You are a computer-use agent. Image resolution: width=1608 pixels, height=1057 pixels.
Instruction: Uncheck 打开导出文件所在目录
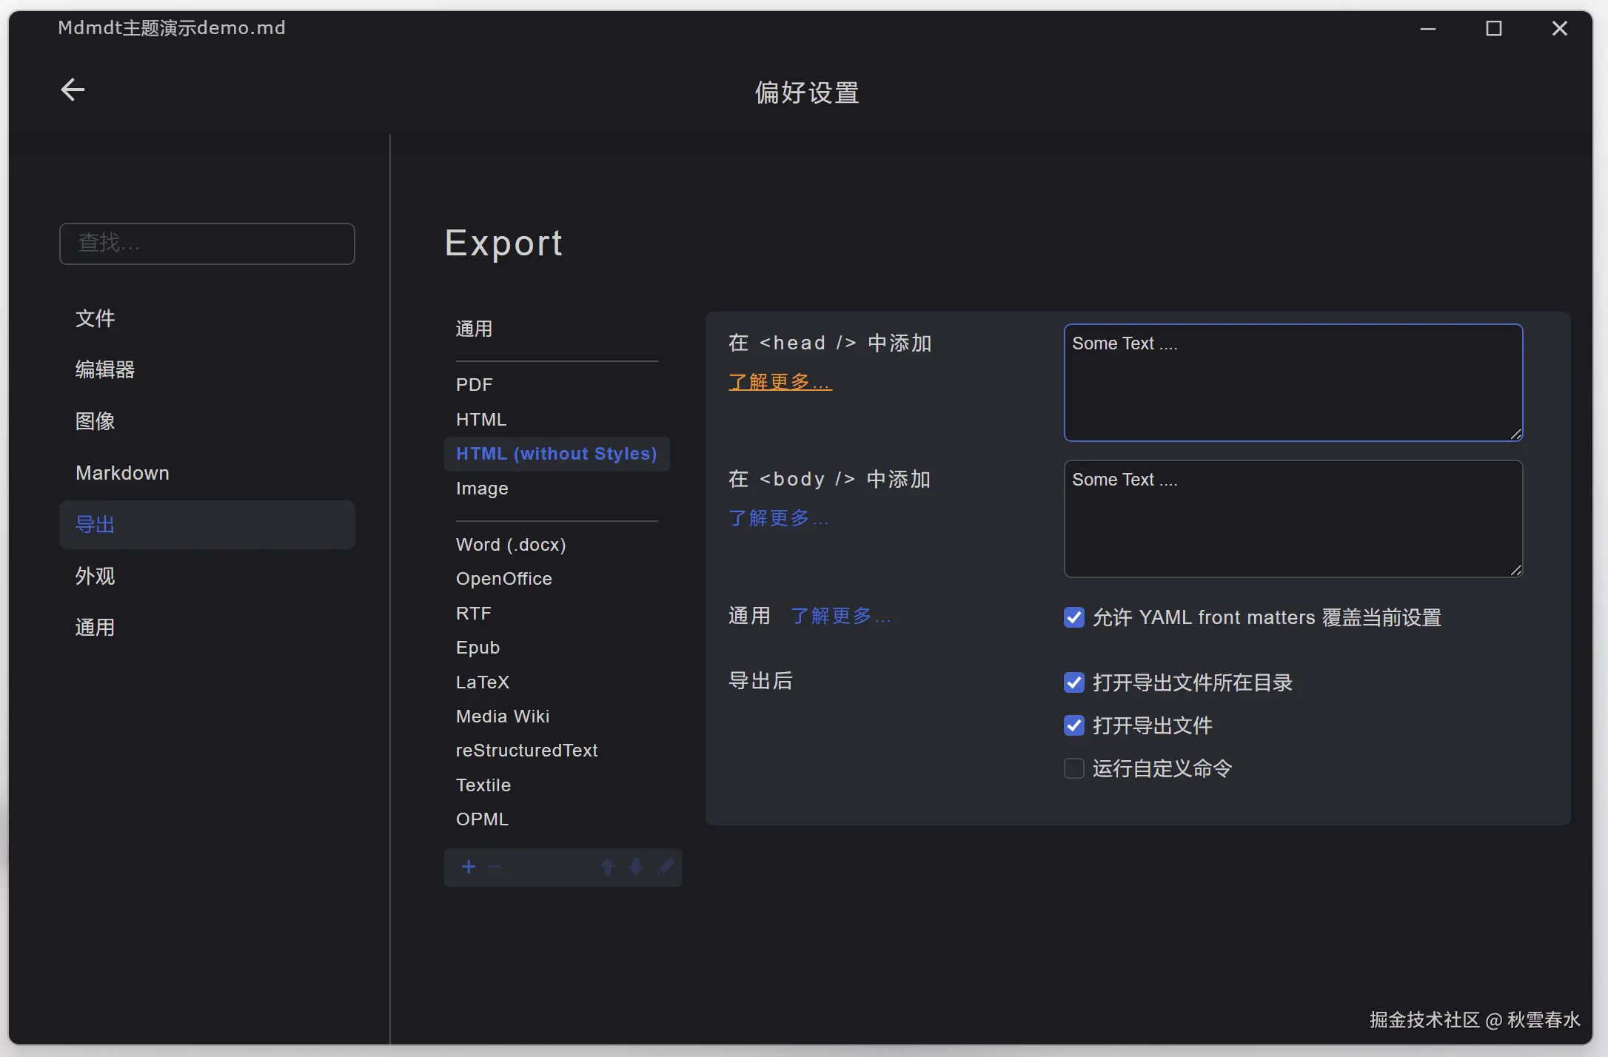coord(1073,682)
